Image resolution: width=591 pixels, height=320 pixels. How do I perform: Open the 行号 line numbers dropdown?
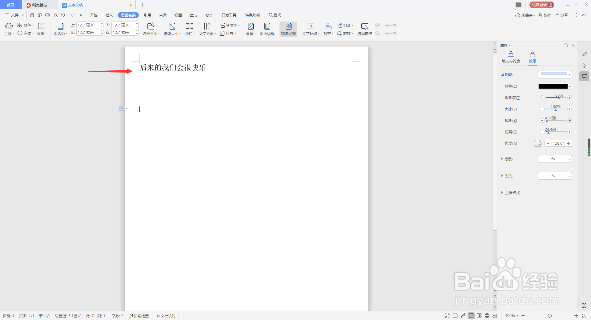point(228,33)
